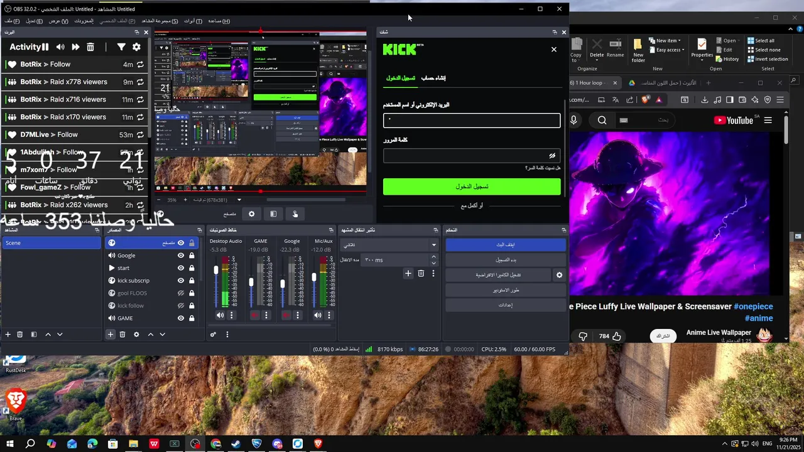
Task: Increase transition duration with up arrow
Action: 433,257
